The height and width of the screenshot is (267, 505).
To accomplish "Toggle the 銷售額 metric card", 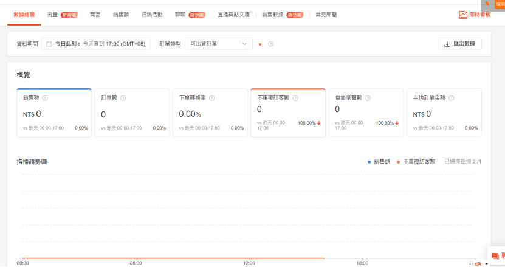I will [x=54, y=113].
